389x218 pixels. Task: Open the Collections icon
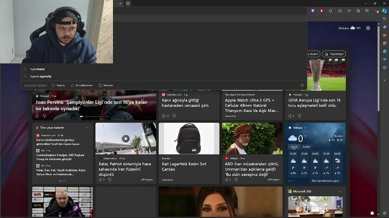click(x=358, y=11)
